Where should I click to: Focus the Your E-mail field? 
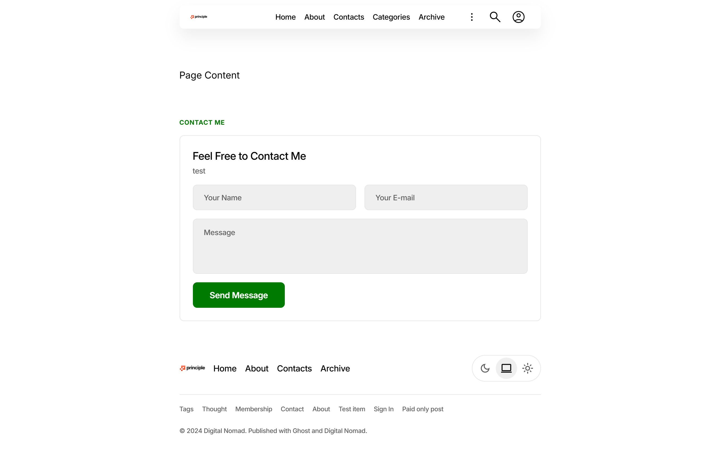(x=446, y=198)
